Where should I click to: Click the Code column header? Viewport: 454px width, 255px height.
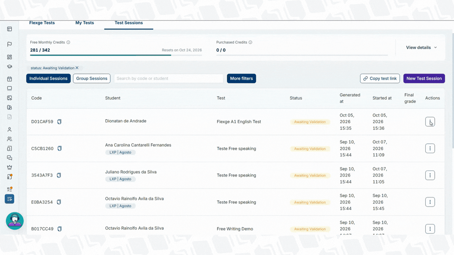click(x=37, y=98)
